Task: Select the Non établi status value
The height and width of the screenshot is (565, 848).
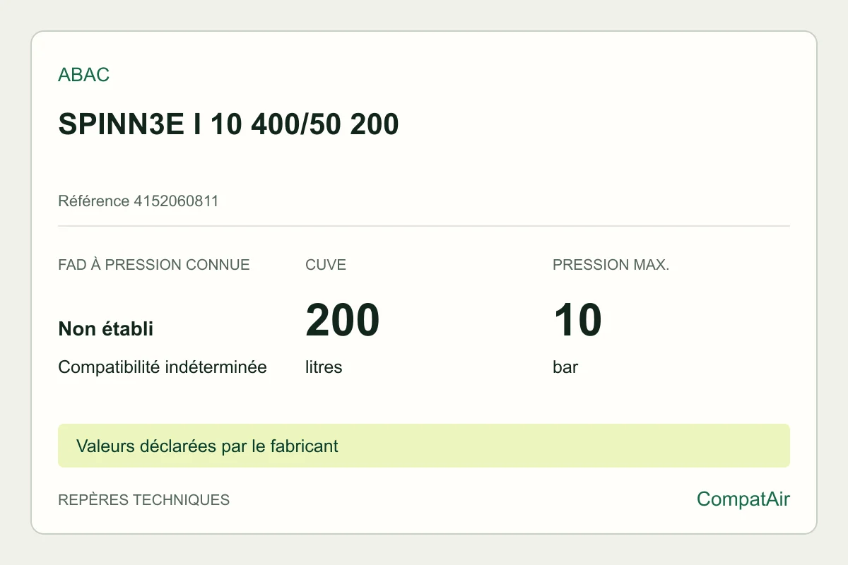Action: tap(105, 328)
